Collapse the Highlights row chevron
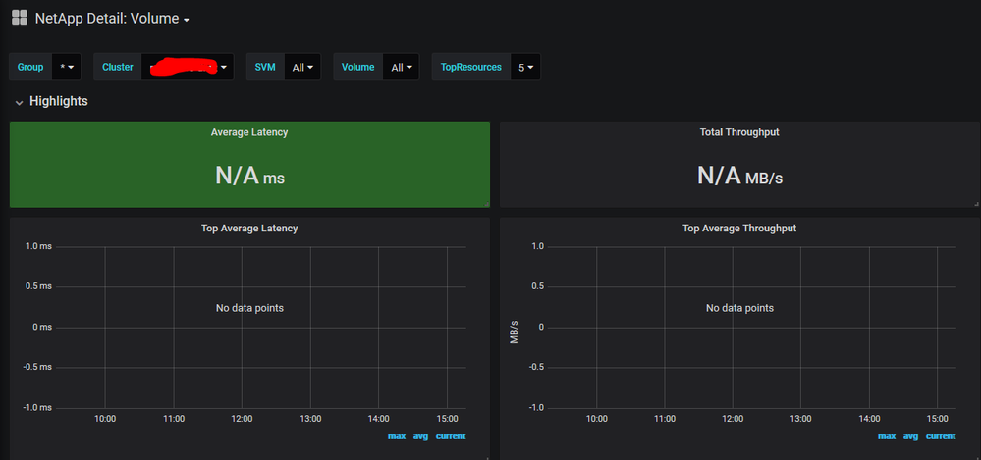The height and width of the screenshot is (460, 981). click(19, 102)
